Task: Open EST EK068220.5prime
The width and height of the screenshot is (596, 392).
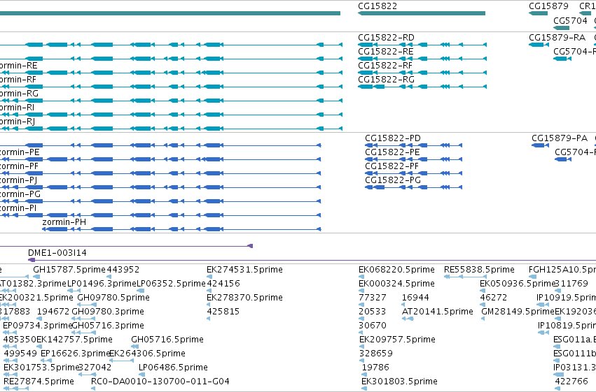Action: (396, 270)
